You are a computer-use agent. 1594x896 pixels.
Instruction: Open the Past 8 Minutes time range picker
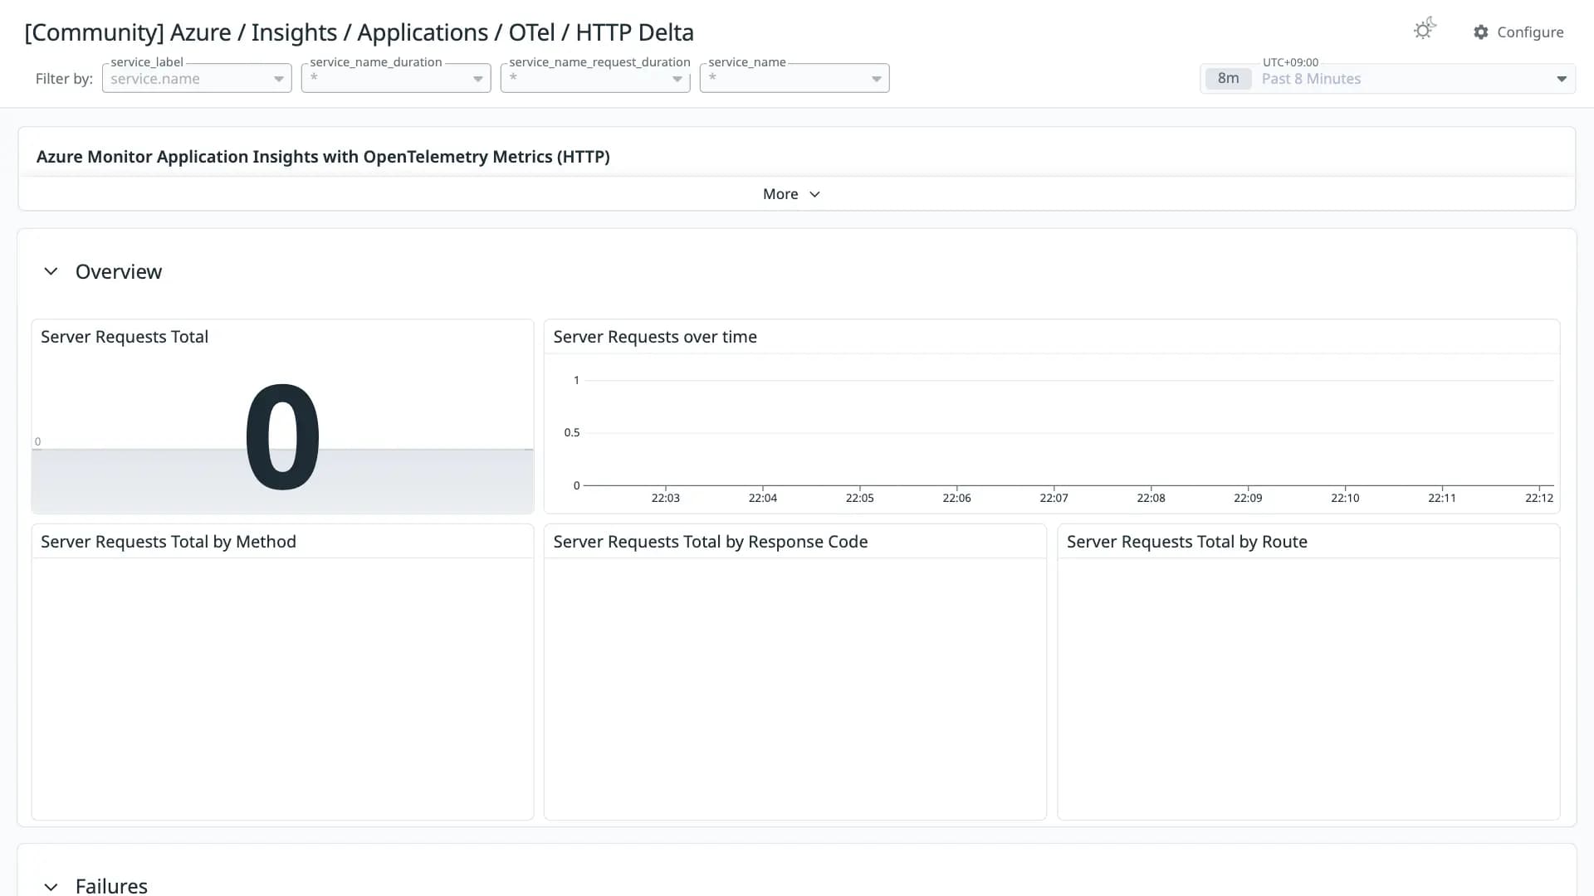tap(1387, 79)
